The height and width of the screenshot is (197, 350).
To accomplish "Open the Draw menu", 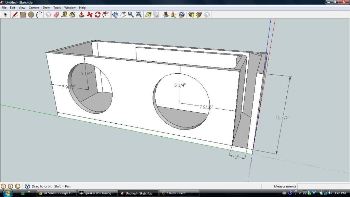I will tap(46, 8).
